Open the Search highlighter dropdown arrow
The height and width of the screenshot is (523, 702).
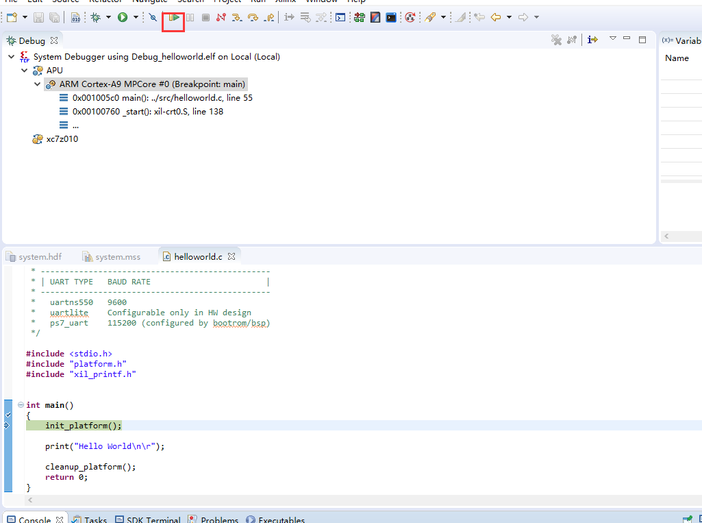pos(443,17)
